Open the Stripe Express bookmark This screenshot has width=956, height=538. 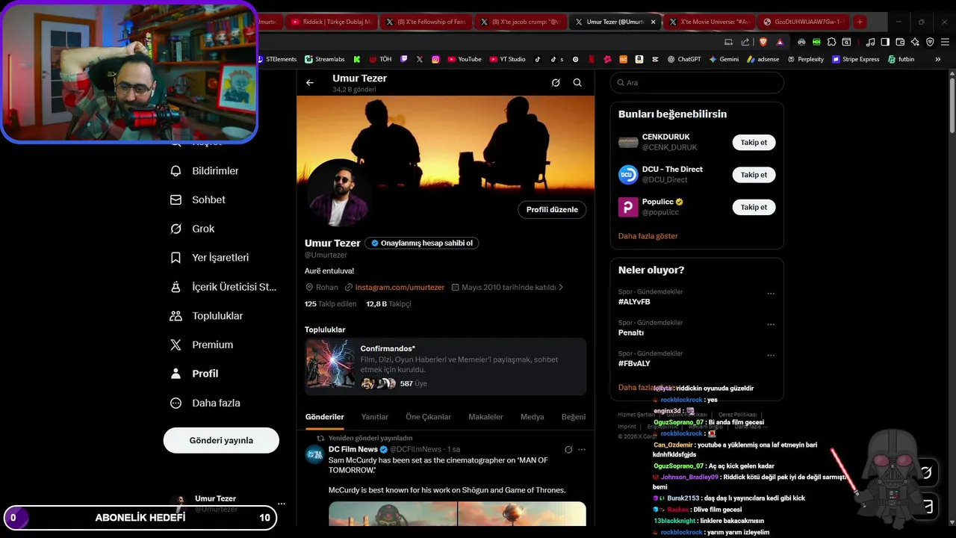pos(855,59)
